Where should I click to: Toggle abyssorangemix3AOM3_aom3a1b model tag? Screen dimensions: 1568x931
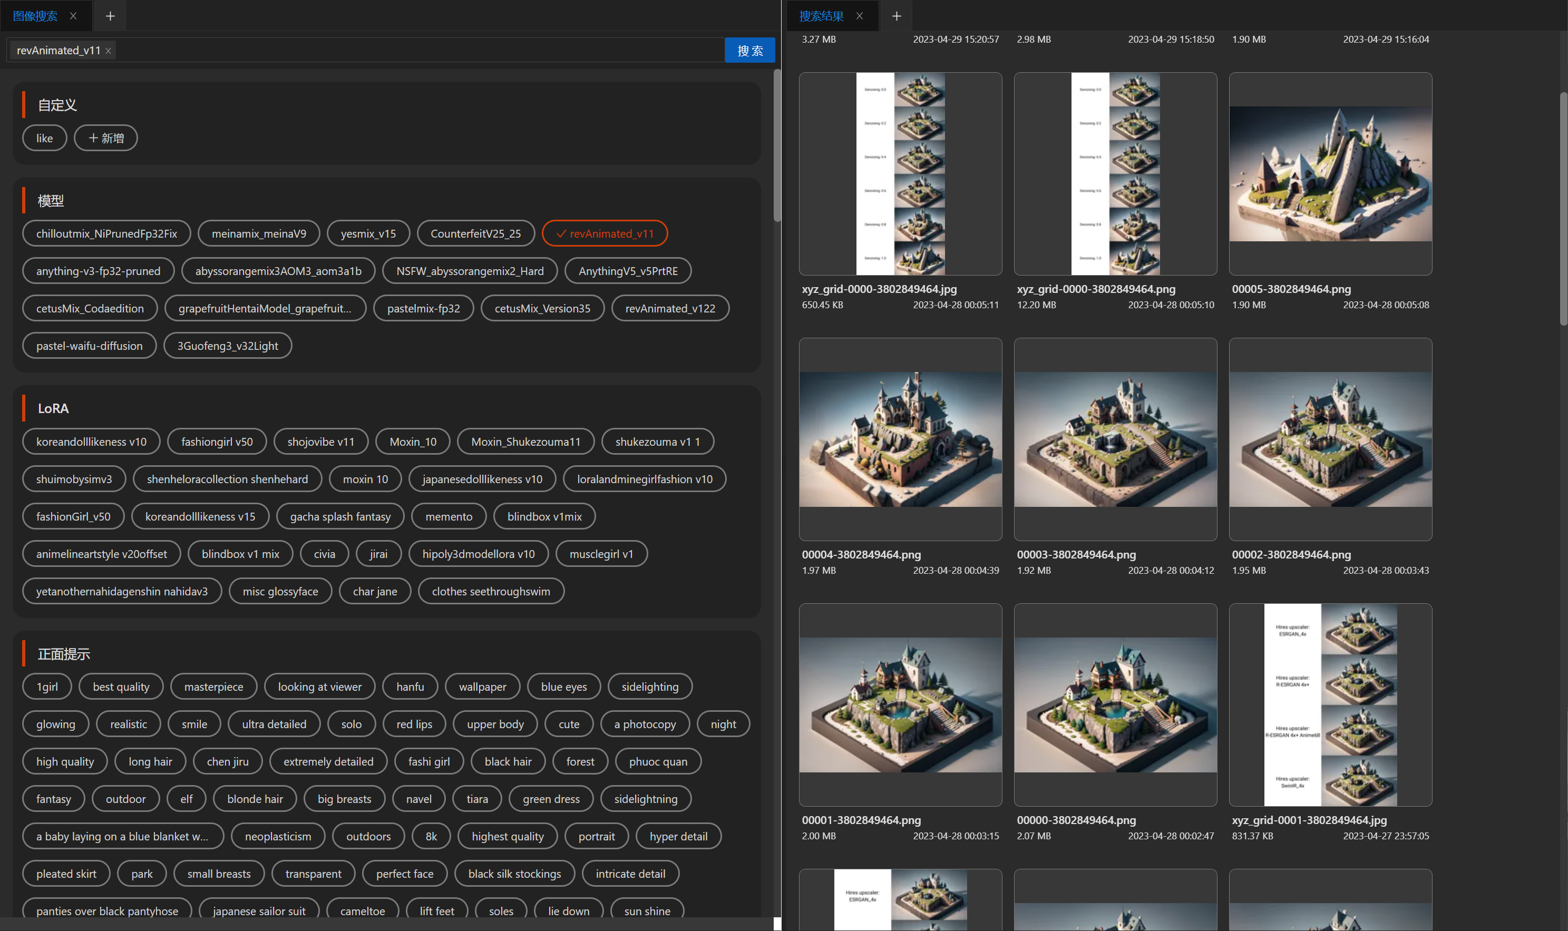coord(279,271)
